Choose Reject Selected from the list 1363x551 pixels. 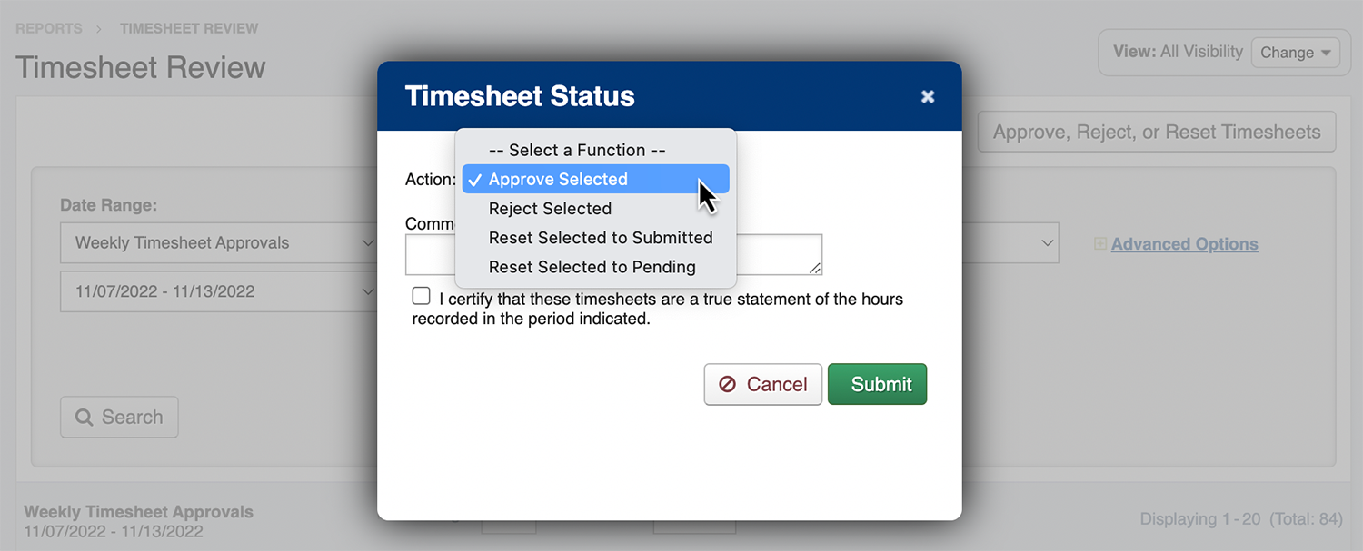pyautogui.click(x=550, y=209)
